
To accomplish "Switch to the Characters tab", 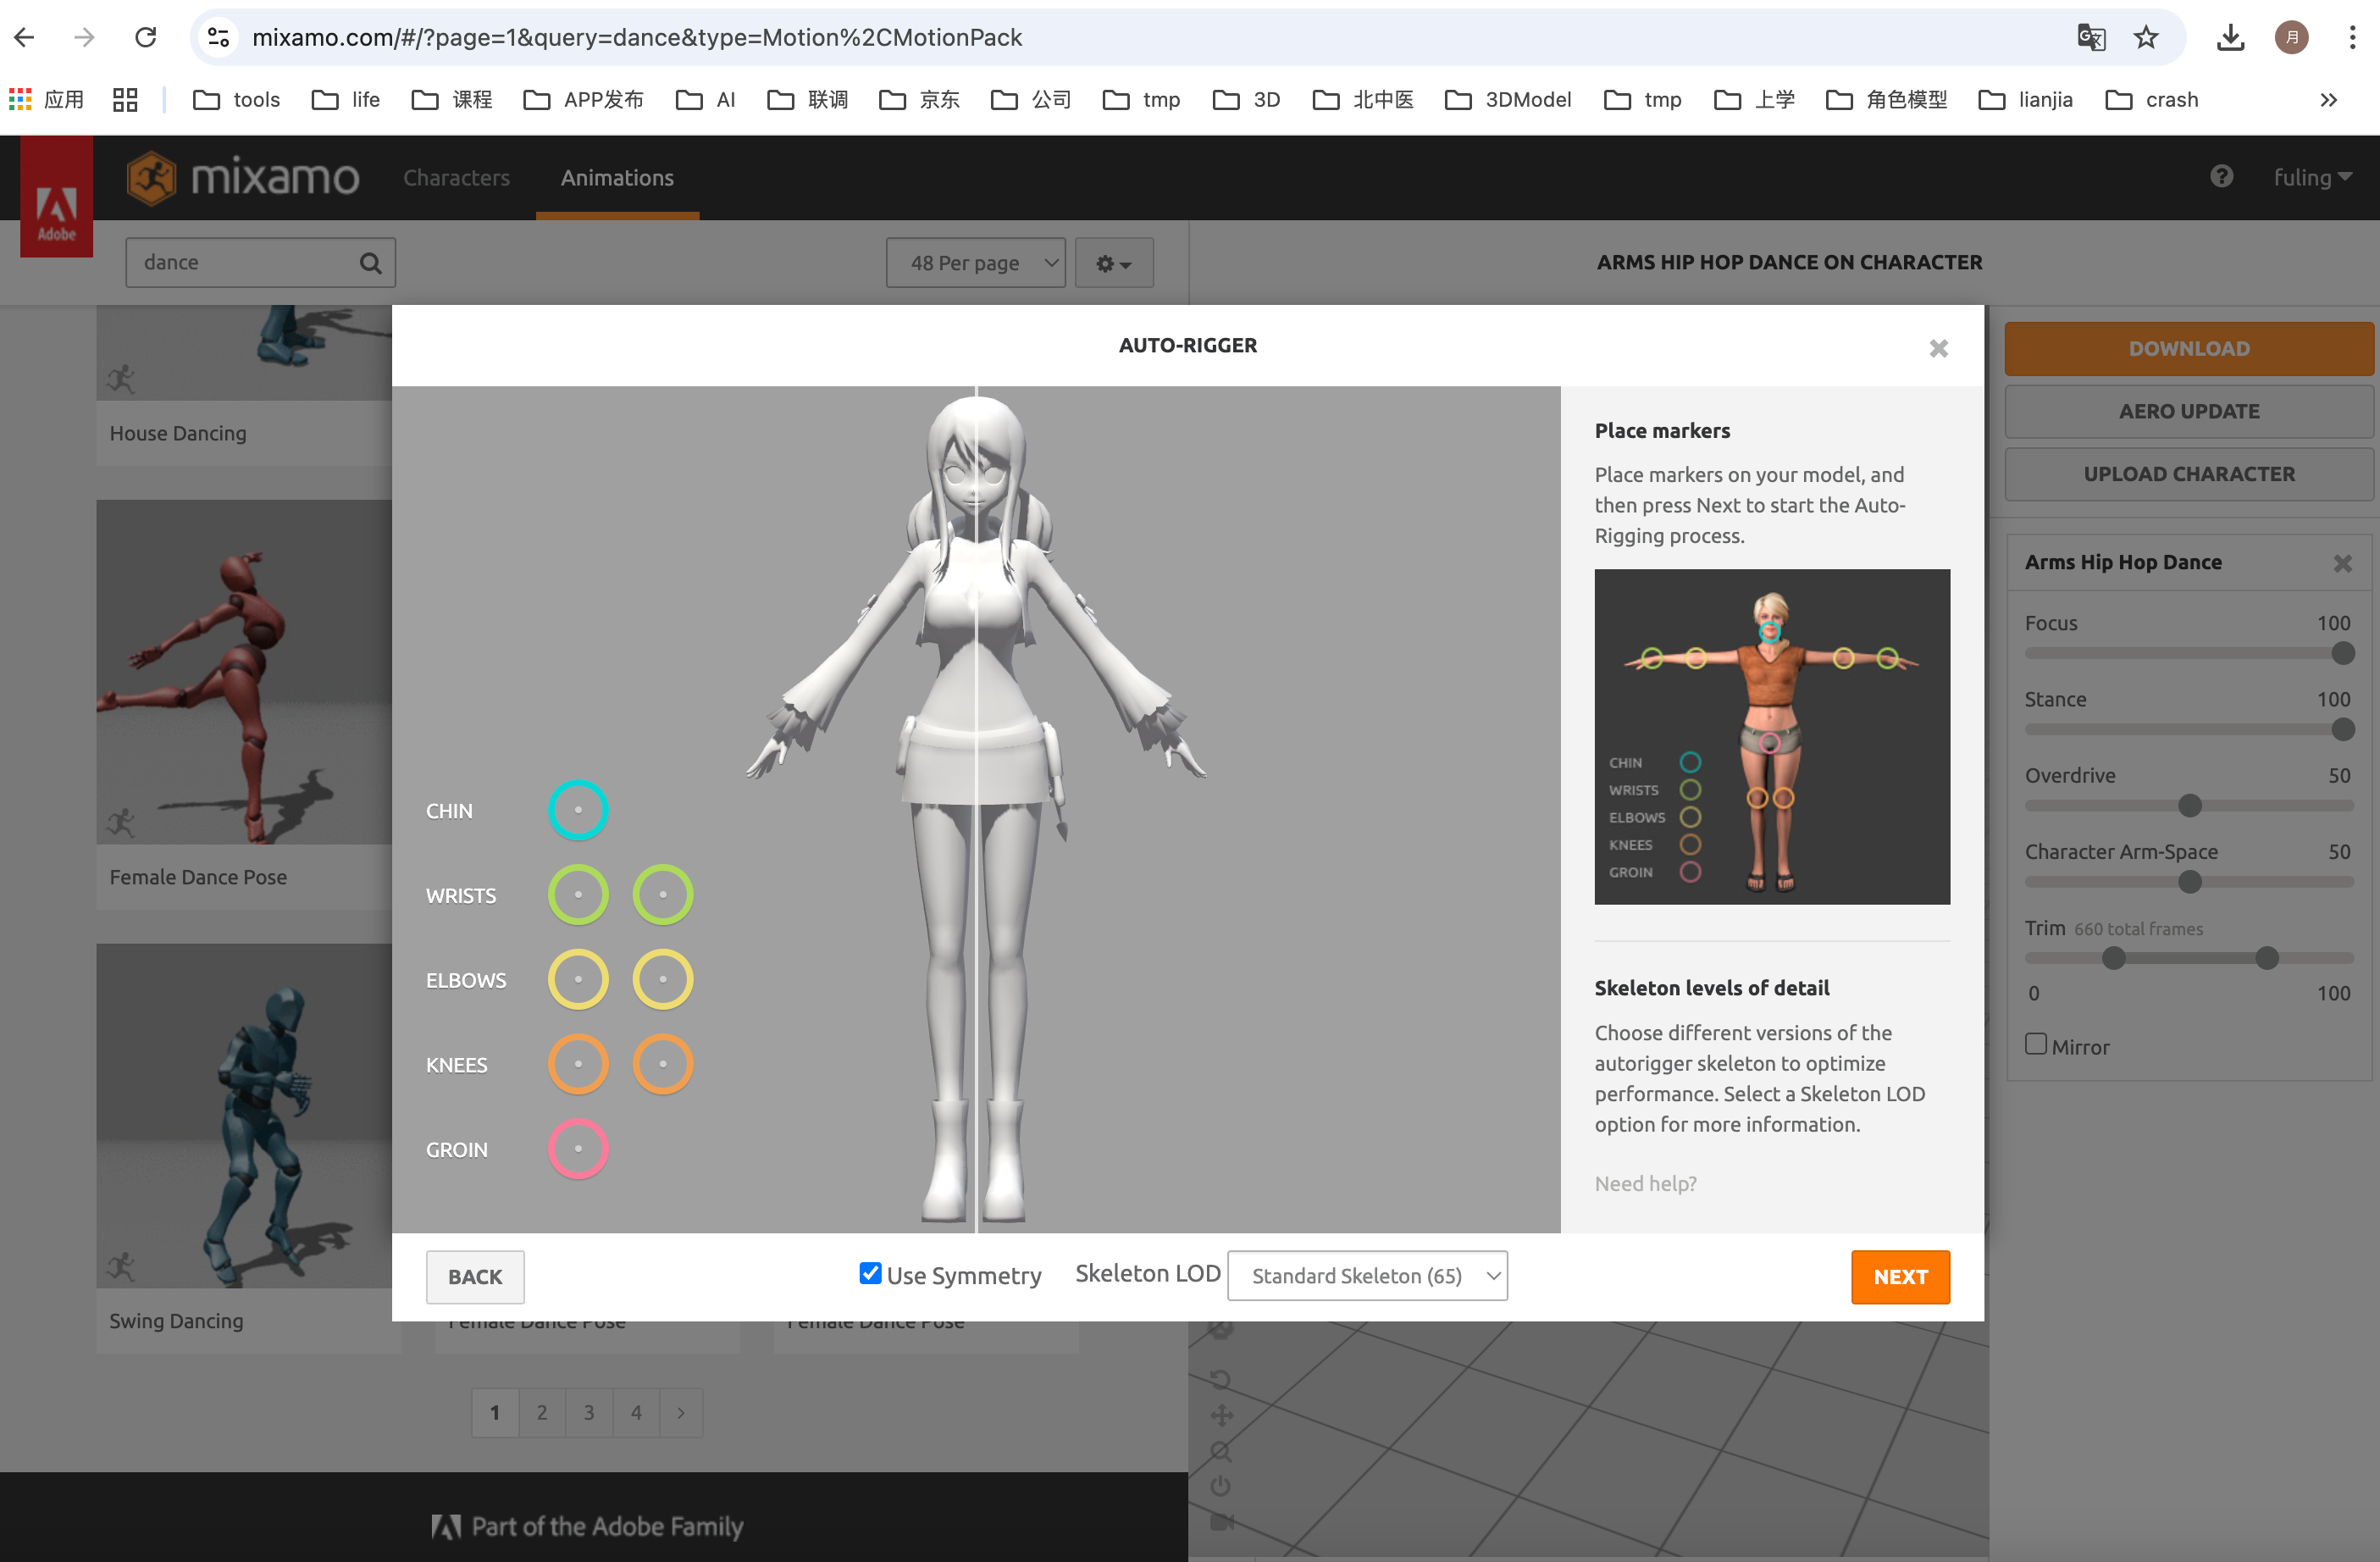I will (x=456, y=177).
